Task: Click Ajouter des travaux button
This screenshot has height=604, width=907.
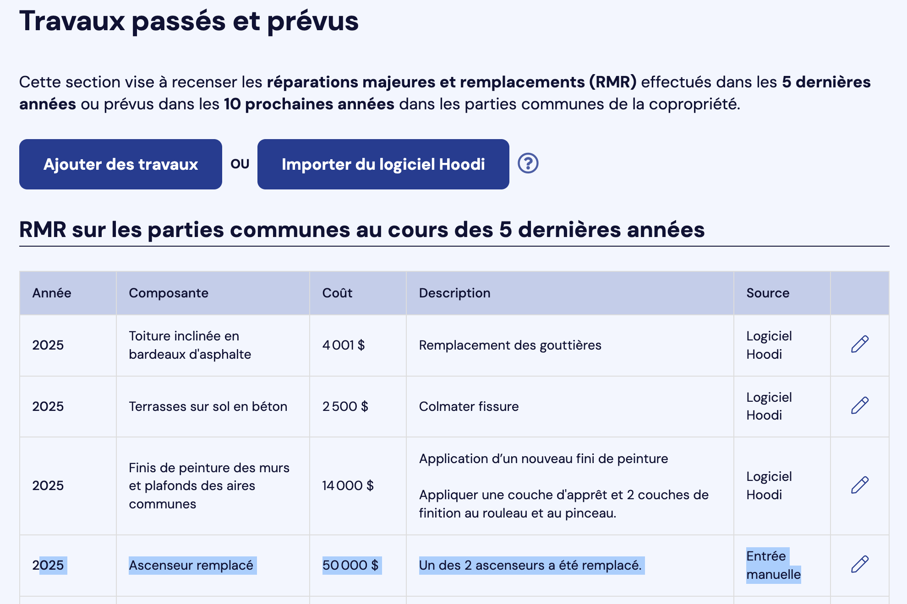Action: [x=120, y=164]
